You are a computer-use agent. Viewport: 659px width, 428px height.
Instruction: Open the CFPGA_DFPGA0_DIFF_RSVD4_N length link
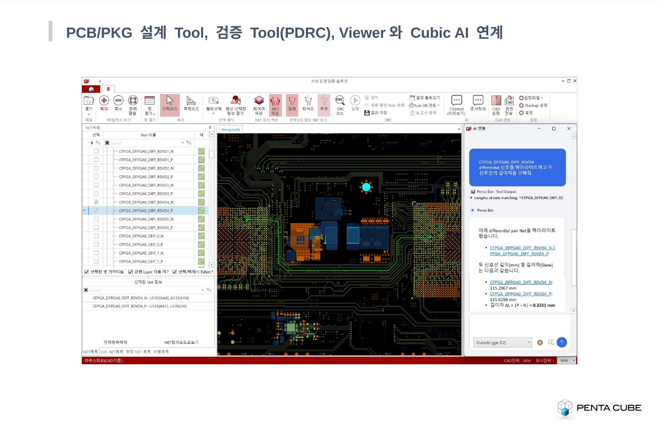tap(521, 282)
